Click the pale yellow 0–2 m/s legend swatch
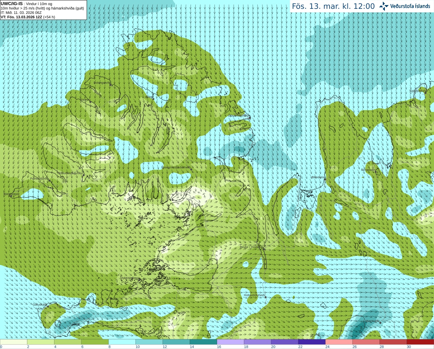The width and height of the screenshot is (434, 349). pos(14,342)
